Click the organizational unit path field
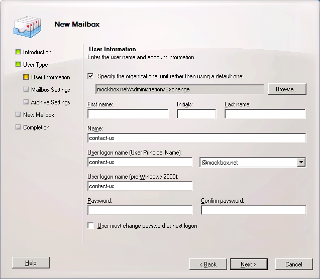 (x=180, y=89)
